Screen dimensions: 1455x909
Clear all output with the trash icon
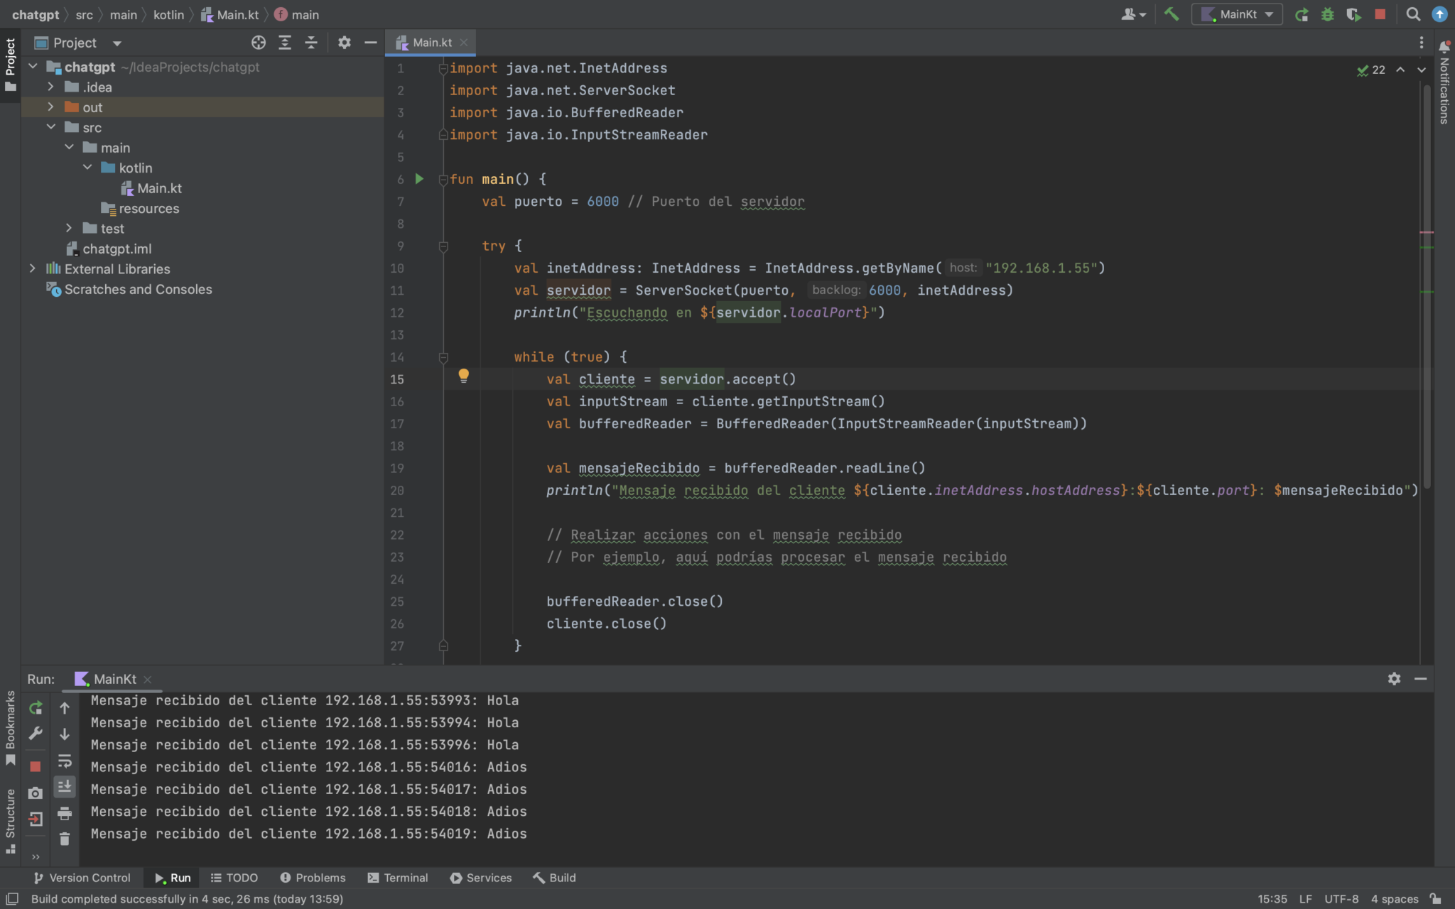pos(65,839)
